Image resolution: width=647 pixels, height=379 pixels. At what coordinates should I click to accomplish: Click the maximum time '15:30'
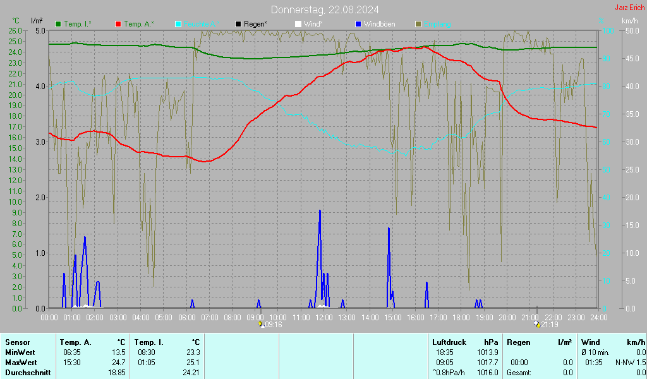(x=72, y=363)
